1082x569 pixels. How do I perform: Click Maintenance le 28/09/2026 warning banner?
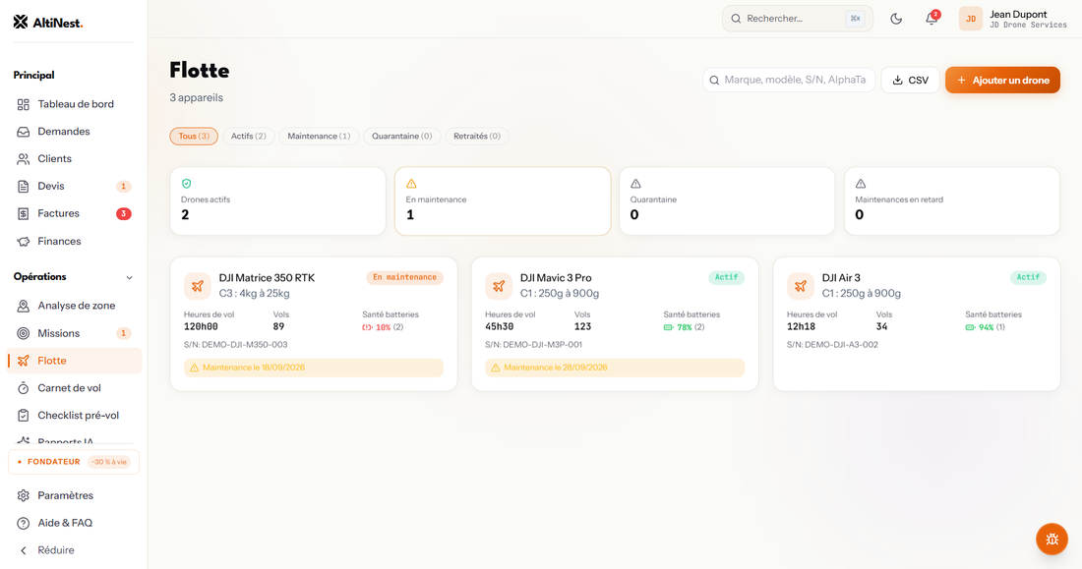615,368
